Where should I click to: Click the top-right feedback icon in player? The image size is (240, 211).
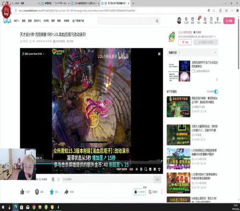pyautogui.click(x=159, y=54)
